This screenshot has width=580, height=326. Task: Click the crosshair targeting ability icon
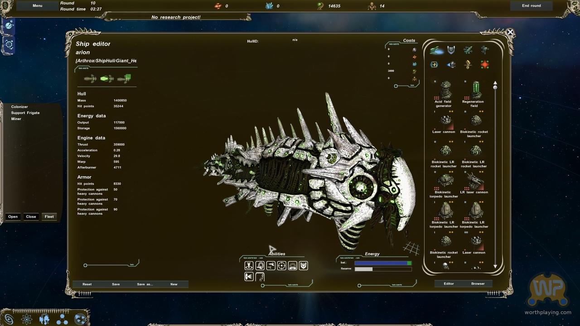(x=281, y=266)
